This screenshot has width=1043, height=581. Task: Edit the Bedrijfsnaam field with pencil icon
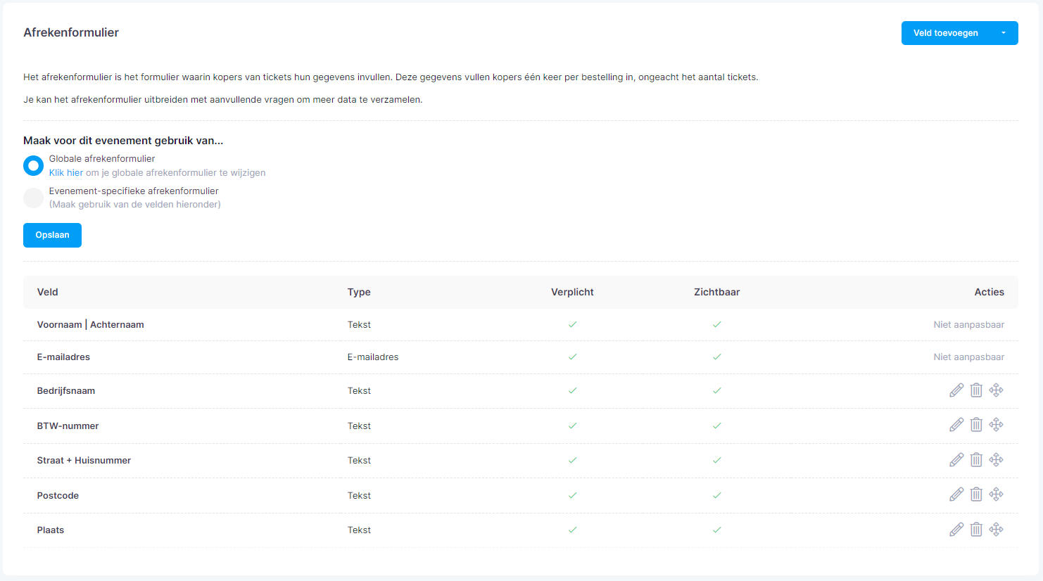[x=956, y=390]
